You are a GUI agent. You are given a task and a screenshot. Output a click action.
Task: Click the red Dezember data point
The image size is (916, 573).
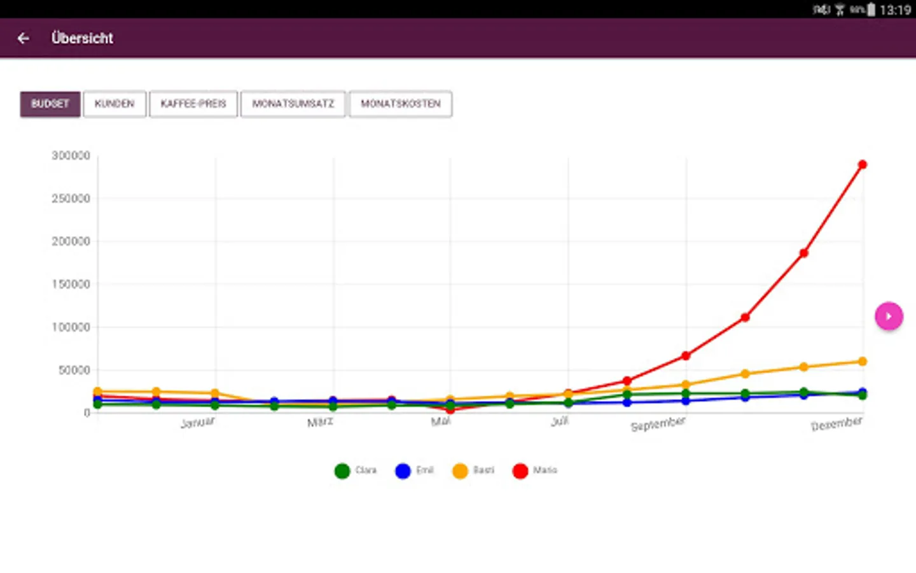(x=863, y=164)
